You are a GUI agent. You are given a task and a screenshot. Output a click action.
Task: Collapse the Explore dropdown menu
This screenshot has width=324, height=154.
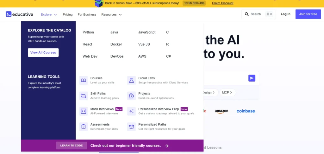[x=49, y=14]
